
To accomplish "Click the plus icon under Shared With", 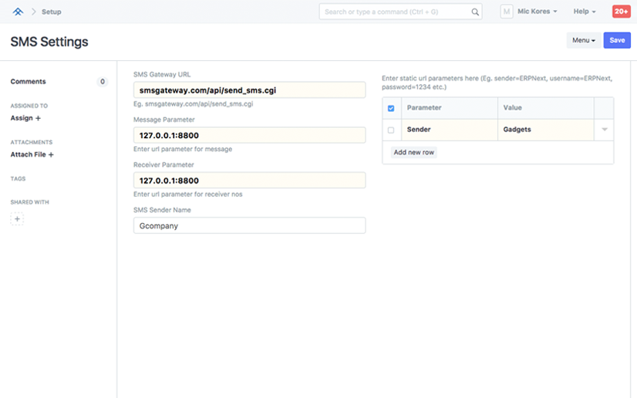I will click(x=17, y=219).
